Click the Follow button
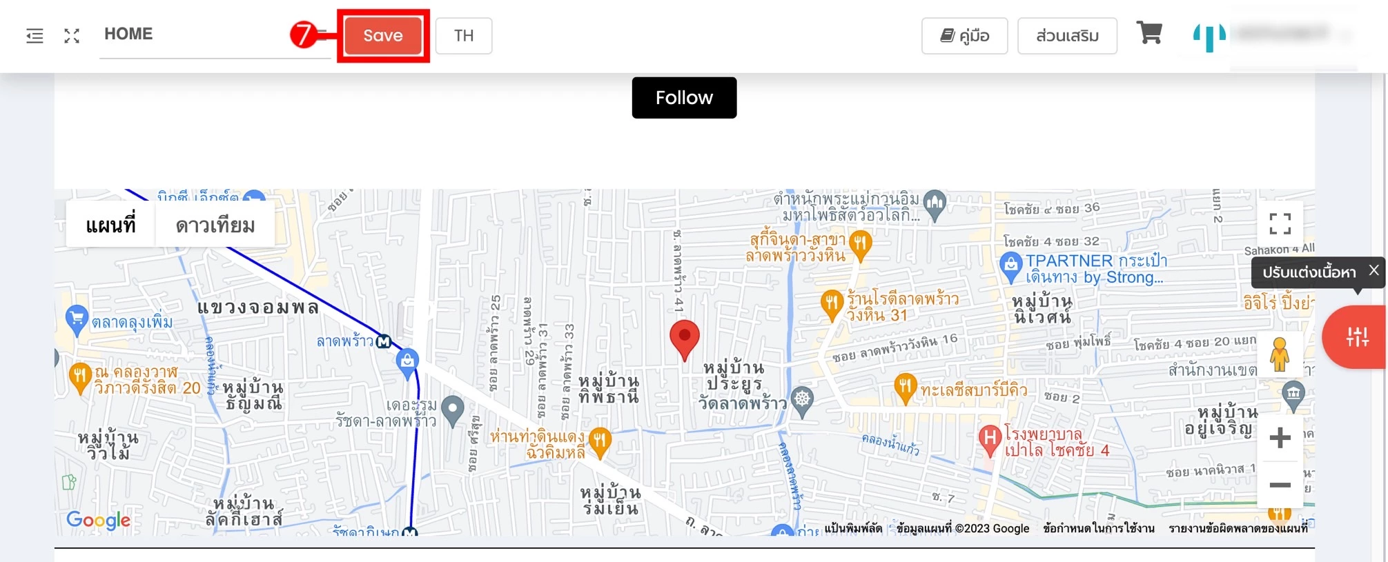This screenshot has width=1388, height=562. [684, 98]
